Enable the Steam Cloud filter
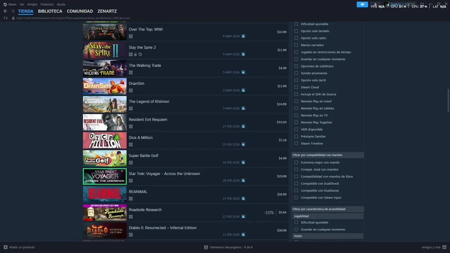 pos(296,87)
